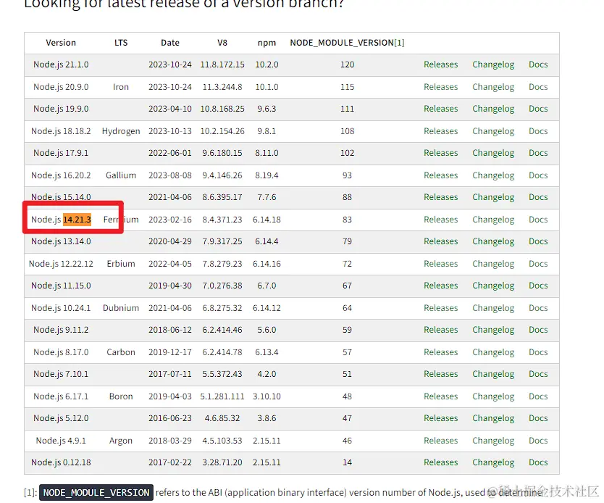The height and width of the screenshot is (503, 604).
Task: Open Docs for Node.js 6.17.1
Action: 538,396
